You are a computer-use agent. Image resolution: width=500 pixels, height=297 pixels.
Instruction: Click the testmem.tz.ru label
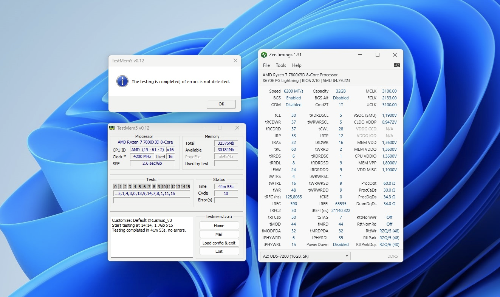(219, 217)
